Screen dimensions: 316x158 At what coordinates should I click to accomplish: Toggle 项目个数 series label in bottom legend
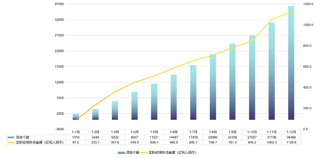tap(133, 153)
